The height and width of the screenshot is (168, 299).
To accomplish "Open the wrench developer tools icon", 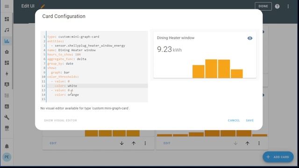I will click(x=7, y=117).
